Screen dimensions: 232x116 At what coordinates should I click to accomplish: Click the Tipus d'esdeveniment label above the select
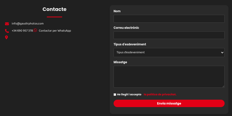click(130, 44)
